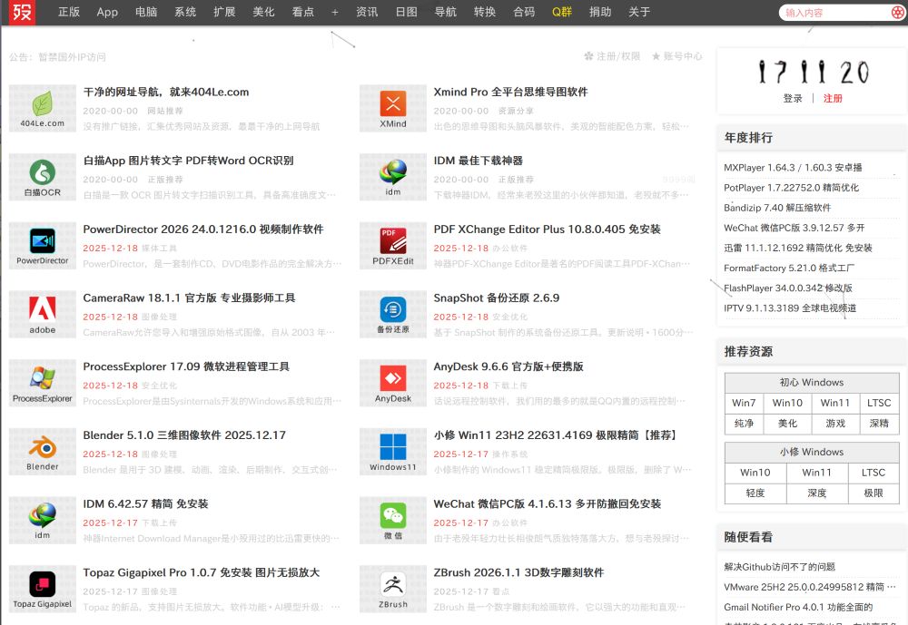Select the Adobe CameraRaw icon
This screenshot has height=625, width=908.
43,313
